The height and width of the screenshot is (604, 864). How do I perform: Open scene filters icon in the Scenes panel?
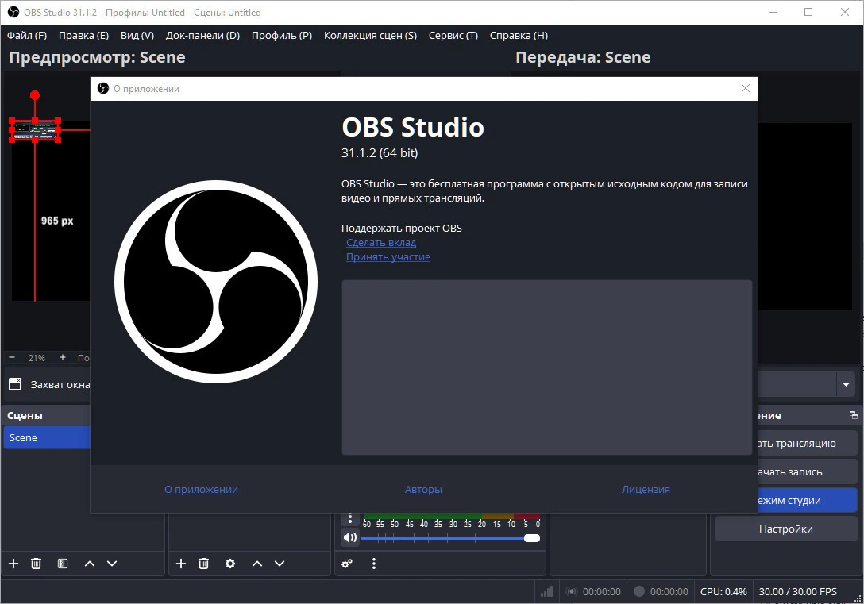tap(63, 564)
